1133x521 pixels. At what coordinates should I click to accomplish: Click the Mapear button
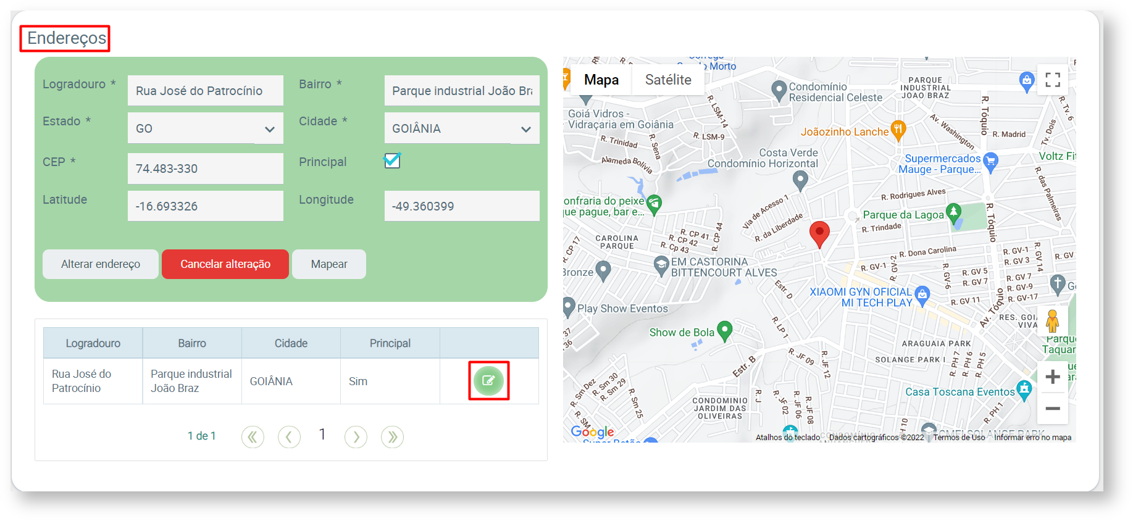point(329,264)
